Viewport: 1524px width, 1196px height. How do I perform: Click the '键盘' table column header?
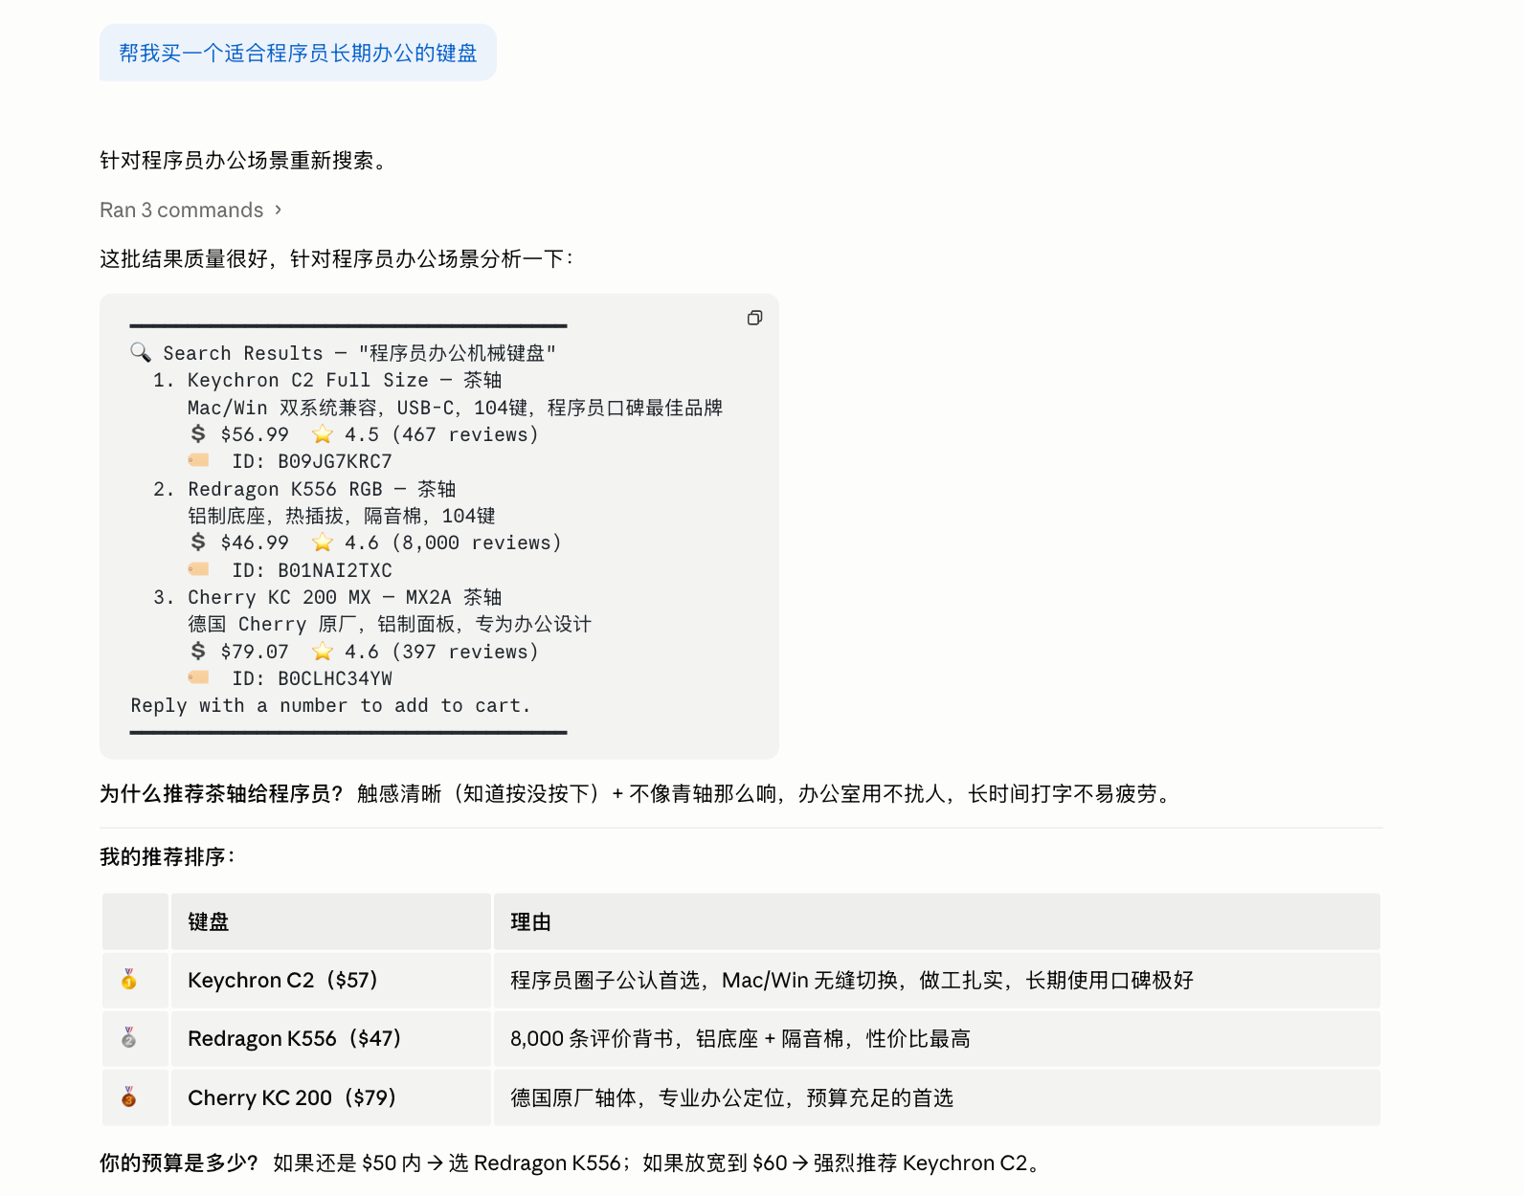331,921
